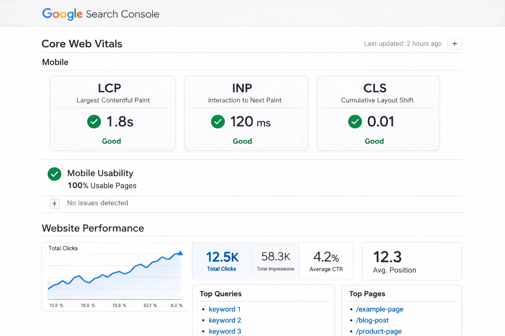Open the keyword 1 query link

[x=225, y=309]
